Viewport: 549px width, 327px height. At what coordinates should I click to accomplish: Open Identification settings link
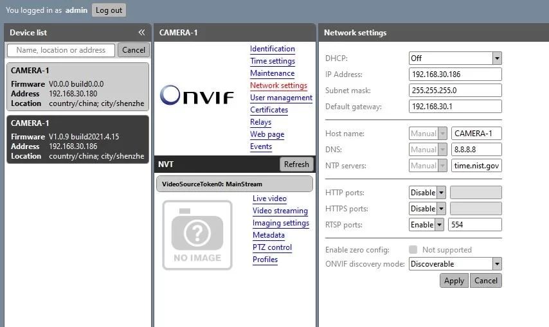pyautogui.click(x=273, y=49)
